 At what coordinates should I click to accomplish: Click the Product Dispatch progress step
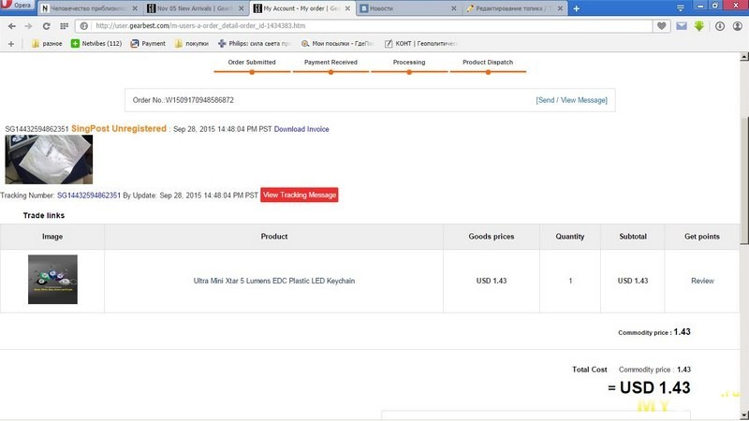488,65
